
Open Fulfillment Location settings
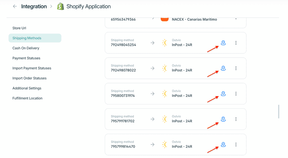[27, 98]
